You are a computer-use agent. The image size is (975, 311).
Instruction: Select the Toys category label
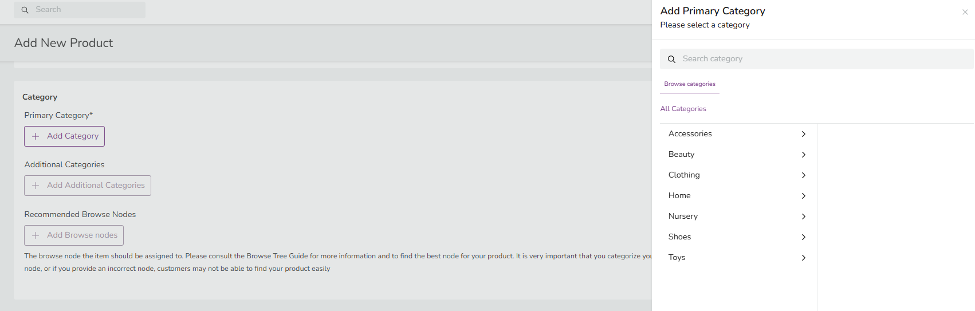point(677,258)
